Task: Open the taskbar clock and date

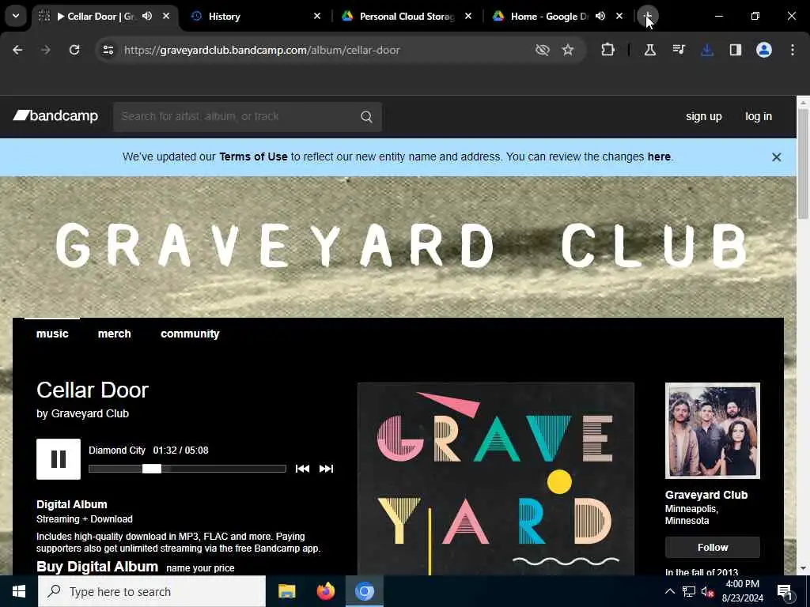Action: click(x=742, y=591)
